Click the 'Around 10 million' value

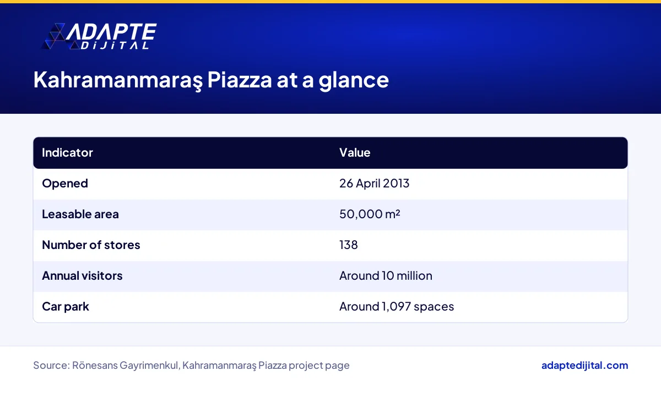[386, 276]
